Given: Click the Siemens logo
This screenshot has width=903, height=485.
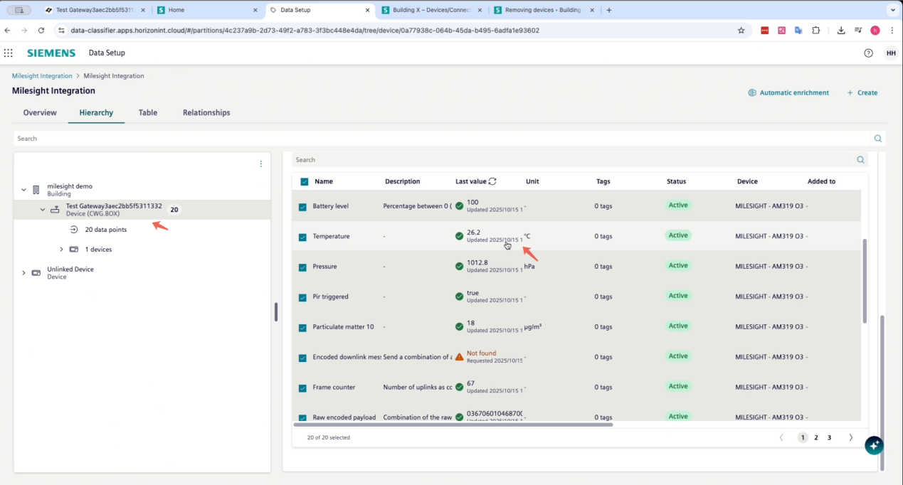Looking at the screenshot, I should coord(51,53).
